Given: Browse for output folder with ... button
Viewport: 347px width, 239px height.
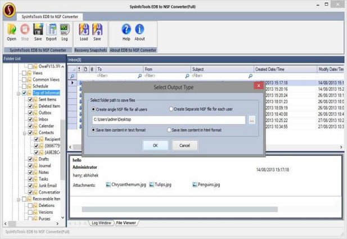Looking at the screenshot, I should click(x=251, y=120).
